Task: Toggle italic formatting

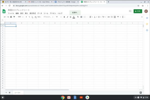Action: pos(68,17)
